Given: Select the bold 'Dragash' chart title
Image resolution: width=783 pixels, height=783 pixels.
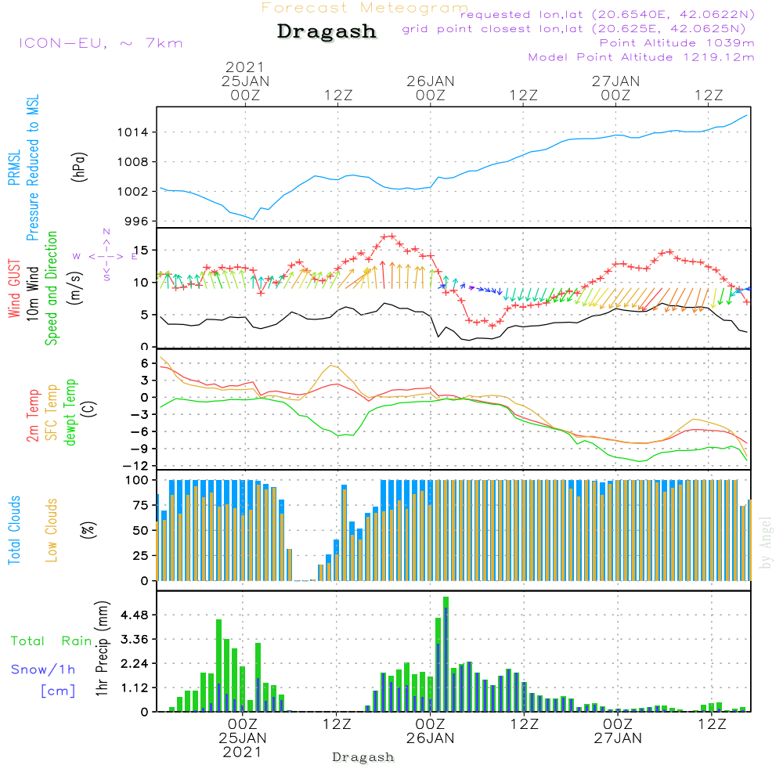Looking at the screenshot, I should click(x=327, y=31).
